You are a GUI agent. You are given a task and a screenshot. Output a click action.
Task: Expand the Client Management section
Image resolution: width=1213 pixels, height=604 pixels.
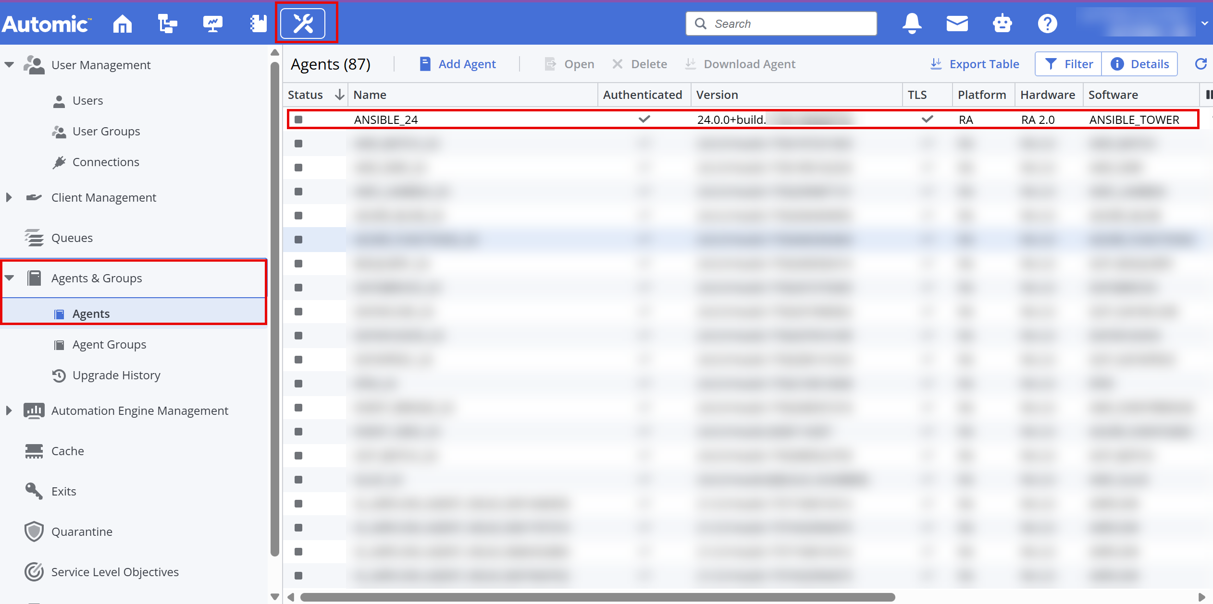click(9, 197)
